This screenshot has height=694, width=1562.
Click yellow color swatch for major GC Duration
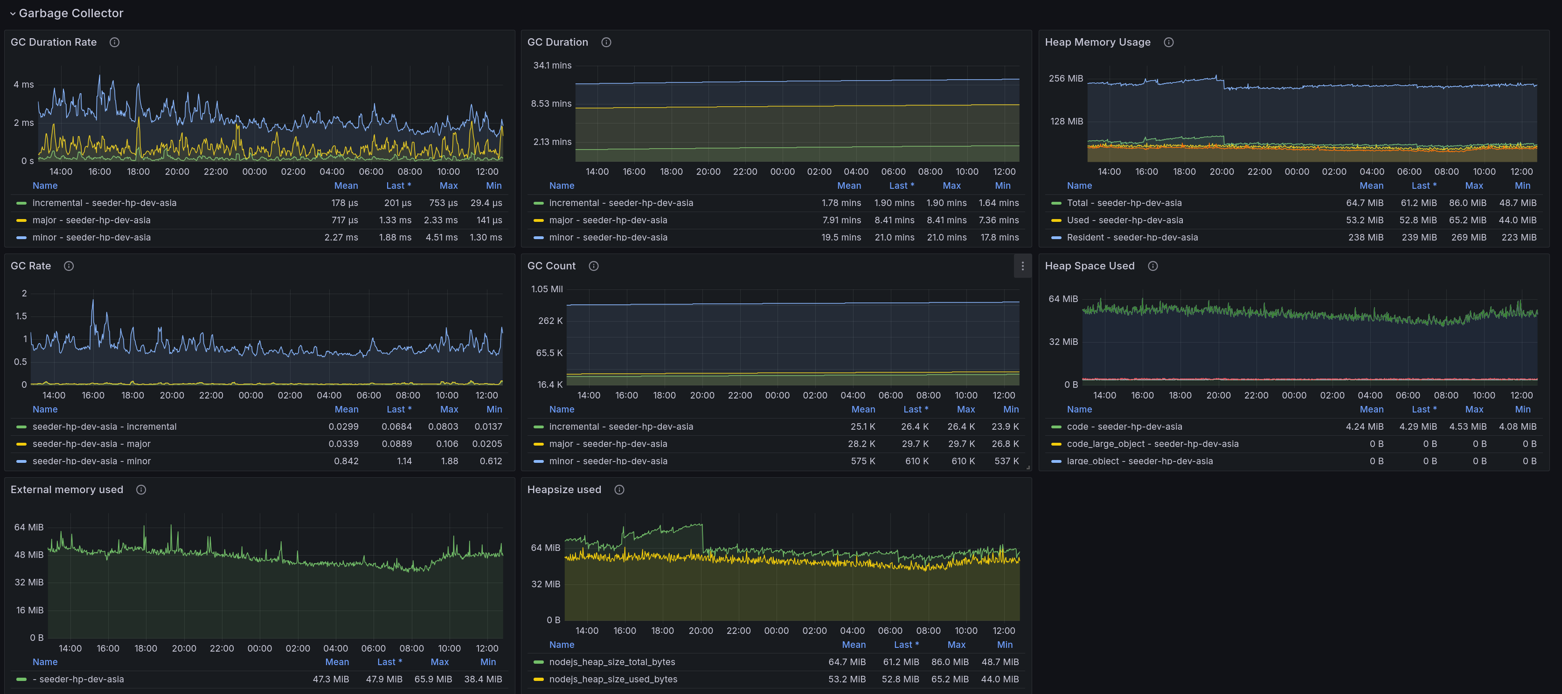tap(538, 220)
